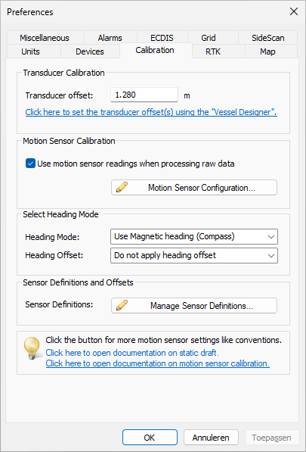Viewport: 306px width, 452px height.
Task: Click the Vessel Designer transducer offset link
Action: click(151, 112)
